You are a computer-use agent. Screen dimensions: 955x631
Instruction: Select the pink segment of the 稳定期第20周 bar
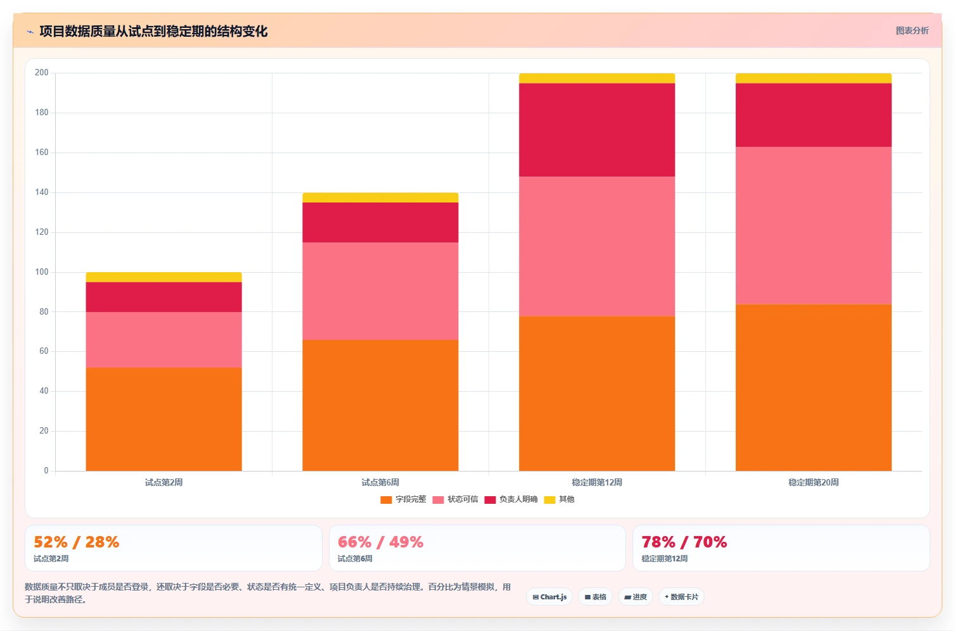814,225
